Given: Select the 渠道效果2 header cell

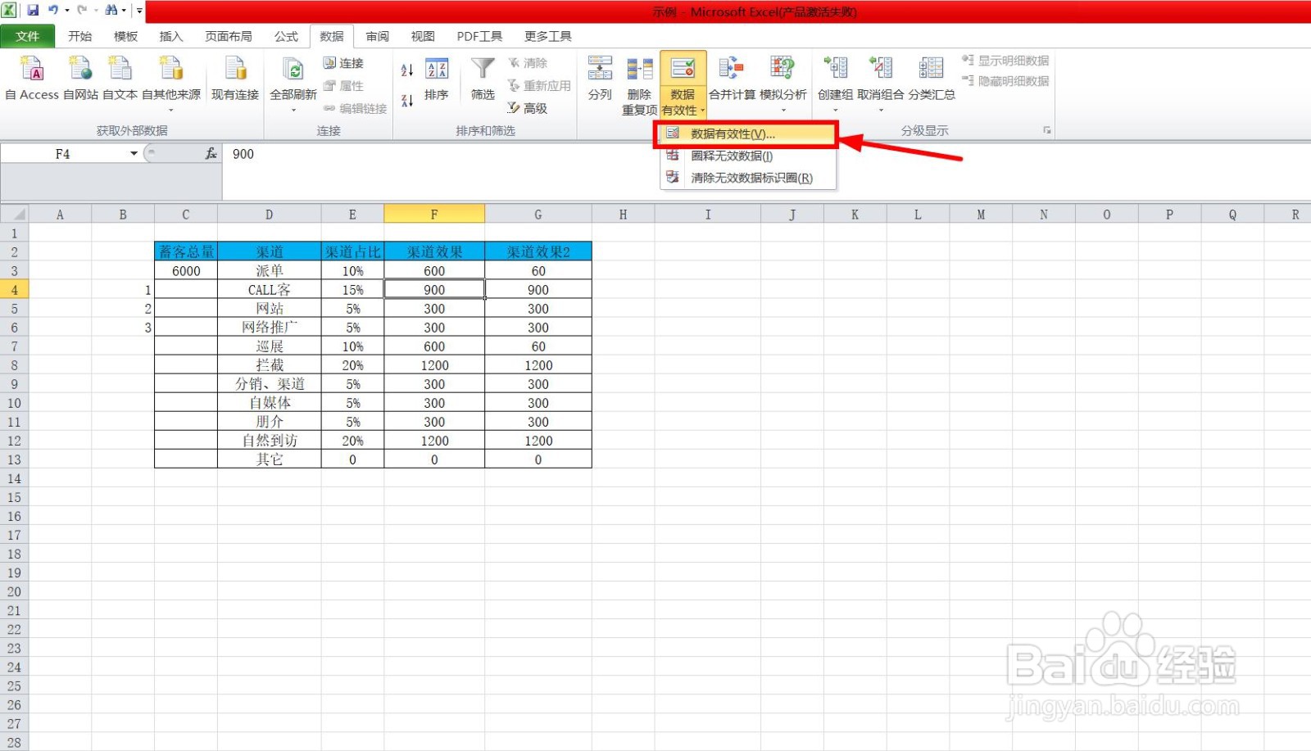Looking at the screenshot, I should click(538, 252).
